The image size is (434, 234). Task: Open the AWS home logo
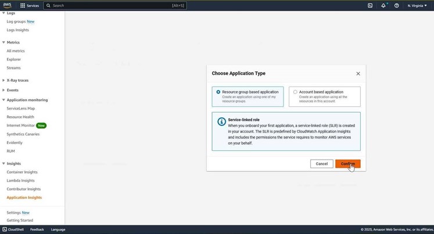[x=7, y=5]
